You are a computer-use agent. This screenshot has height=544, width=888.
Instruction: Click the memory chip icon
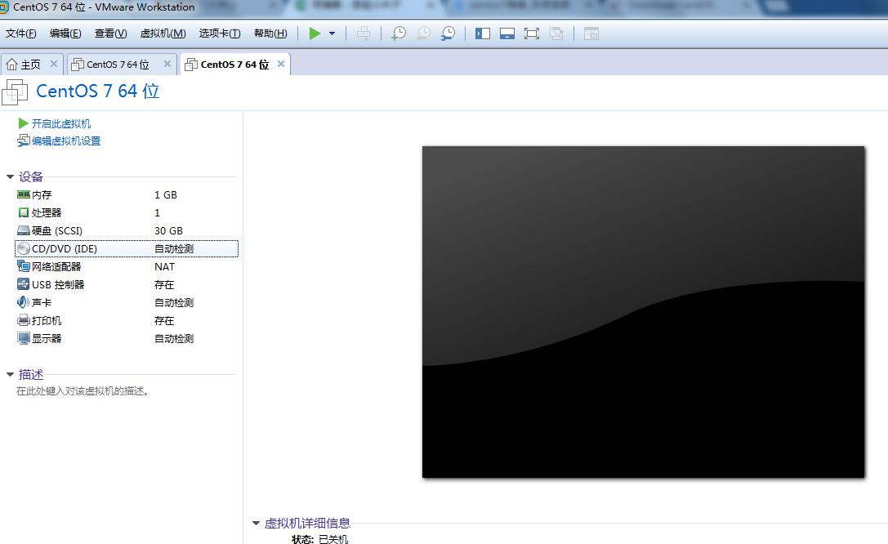pyautogui.click(x=23, y=194)
